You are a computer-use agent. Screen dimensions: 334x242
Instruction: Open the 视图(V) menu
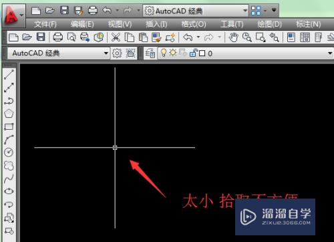pos(120,24)
